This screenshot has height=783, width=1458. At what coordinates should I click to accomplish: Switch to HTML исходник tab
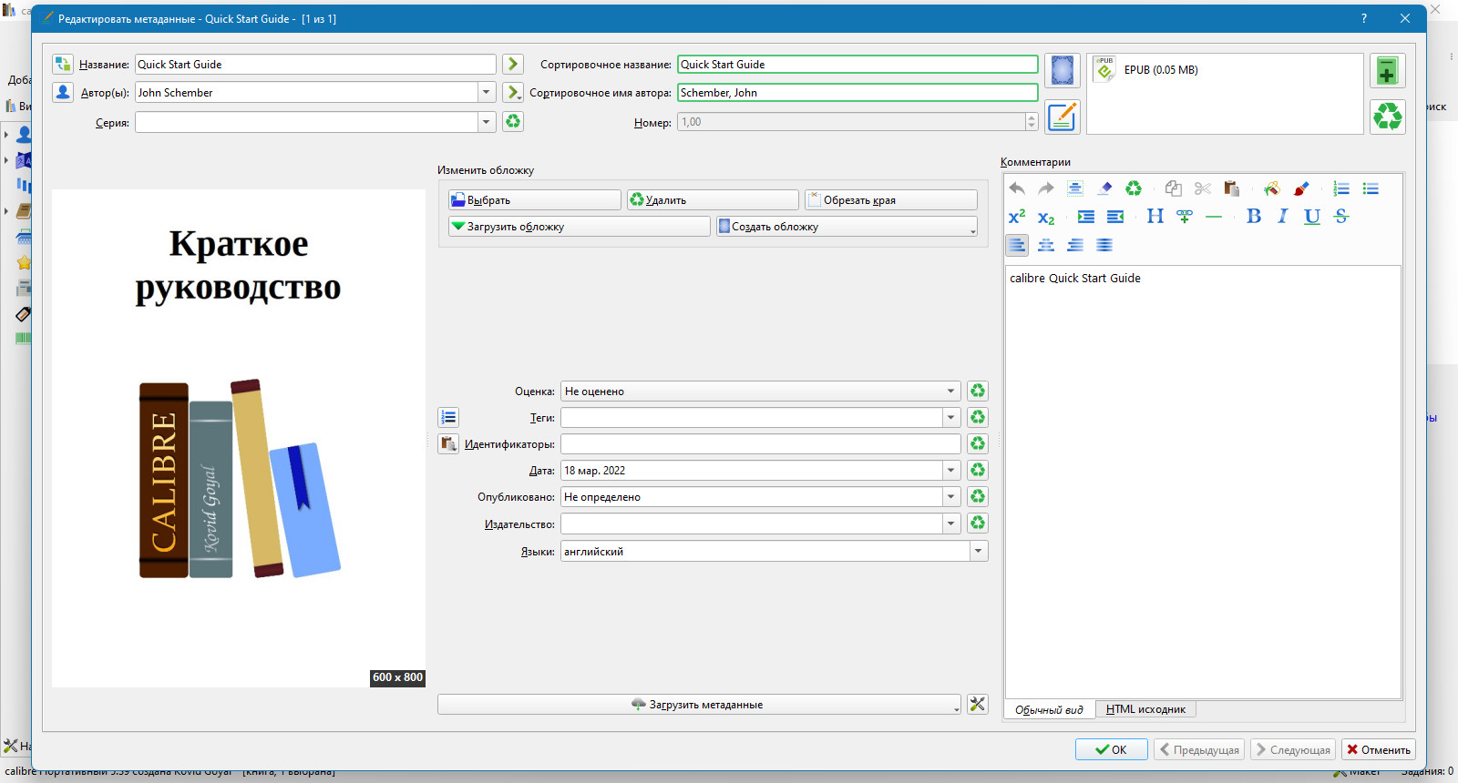click(1145, 709)
